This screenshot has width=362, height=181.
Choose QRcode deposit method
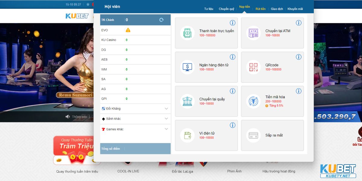point(272,67)
